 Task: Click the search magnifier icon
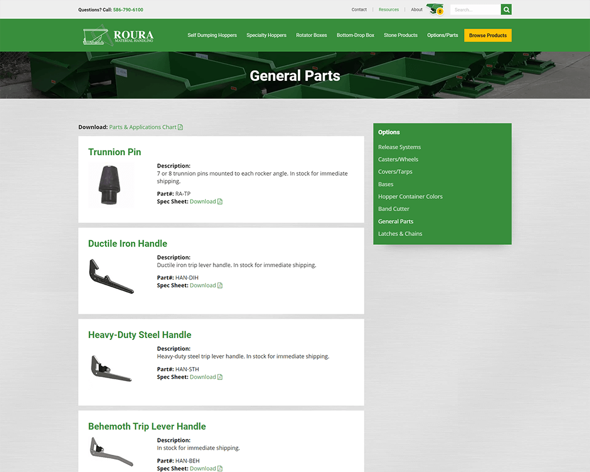[x=506, y=9]
